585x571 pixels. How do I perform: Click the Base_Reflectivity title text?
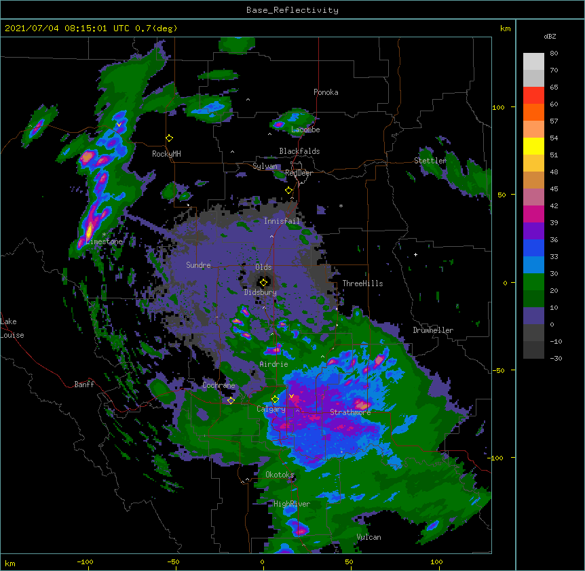click(292, 10)
